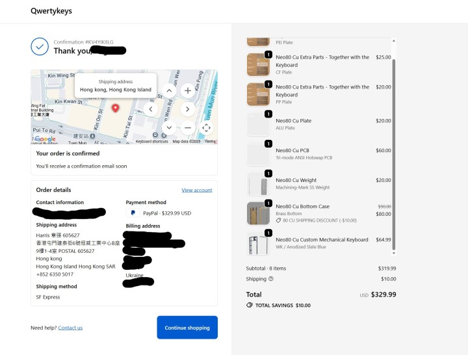468x355 pixels.
Task: Click the order items scroll up arrow
Action: (x=394, y=40)
